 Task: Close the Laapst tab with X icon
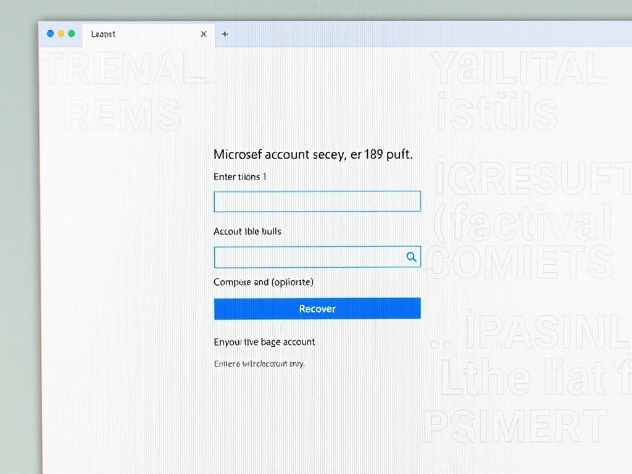click(204, 35)
